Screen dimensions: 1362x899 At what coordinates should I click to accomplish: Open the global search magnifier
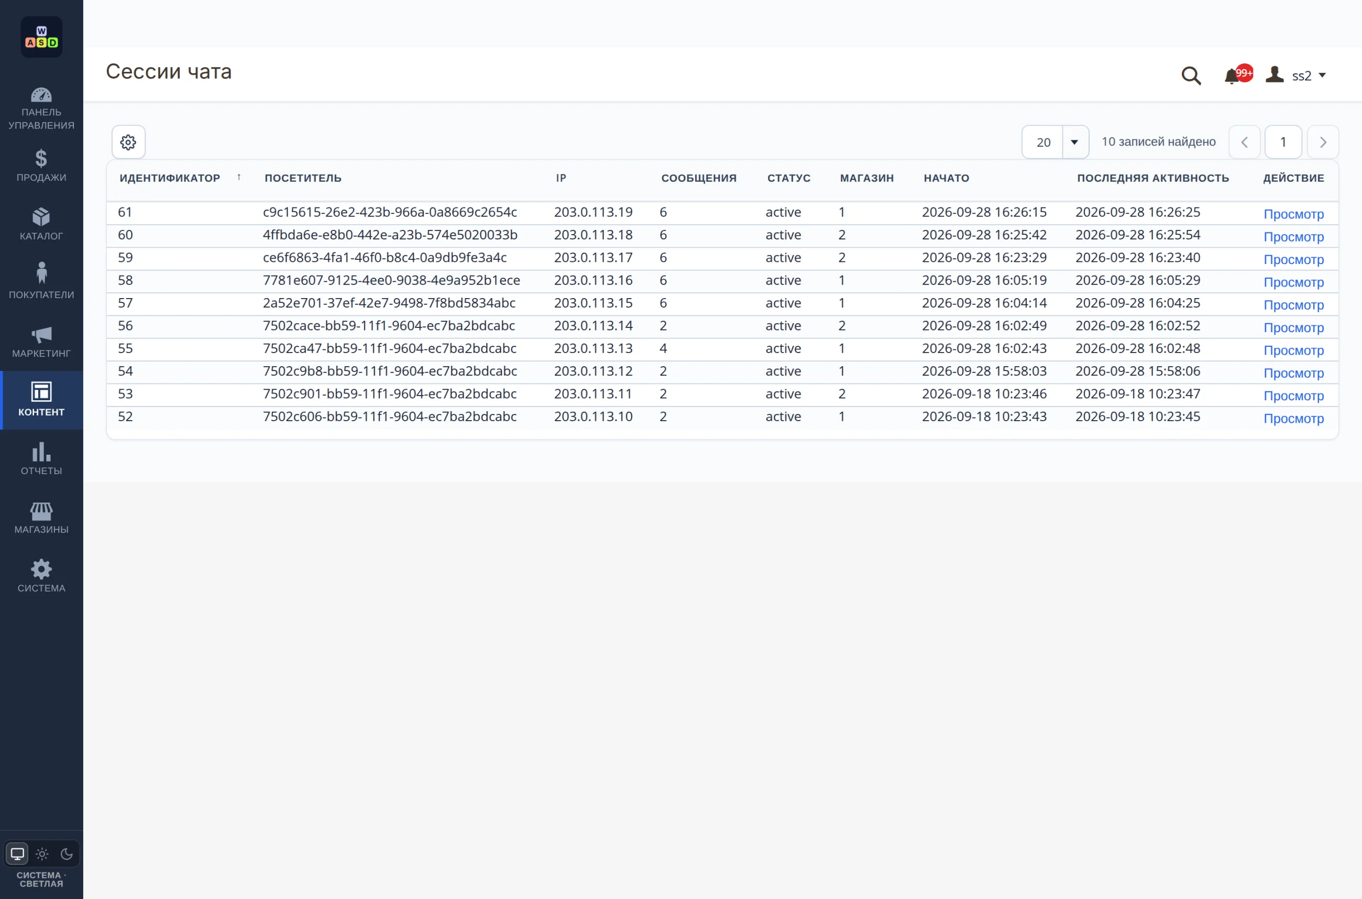click(1191, 75)
